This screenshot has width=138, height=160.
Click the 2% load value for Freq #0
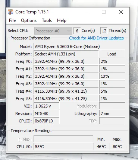click(112, 61)
